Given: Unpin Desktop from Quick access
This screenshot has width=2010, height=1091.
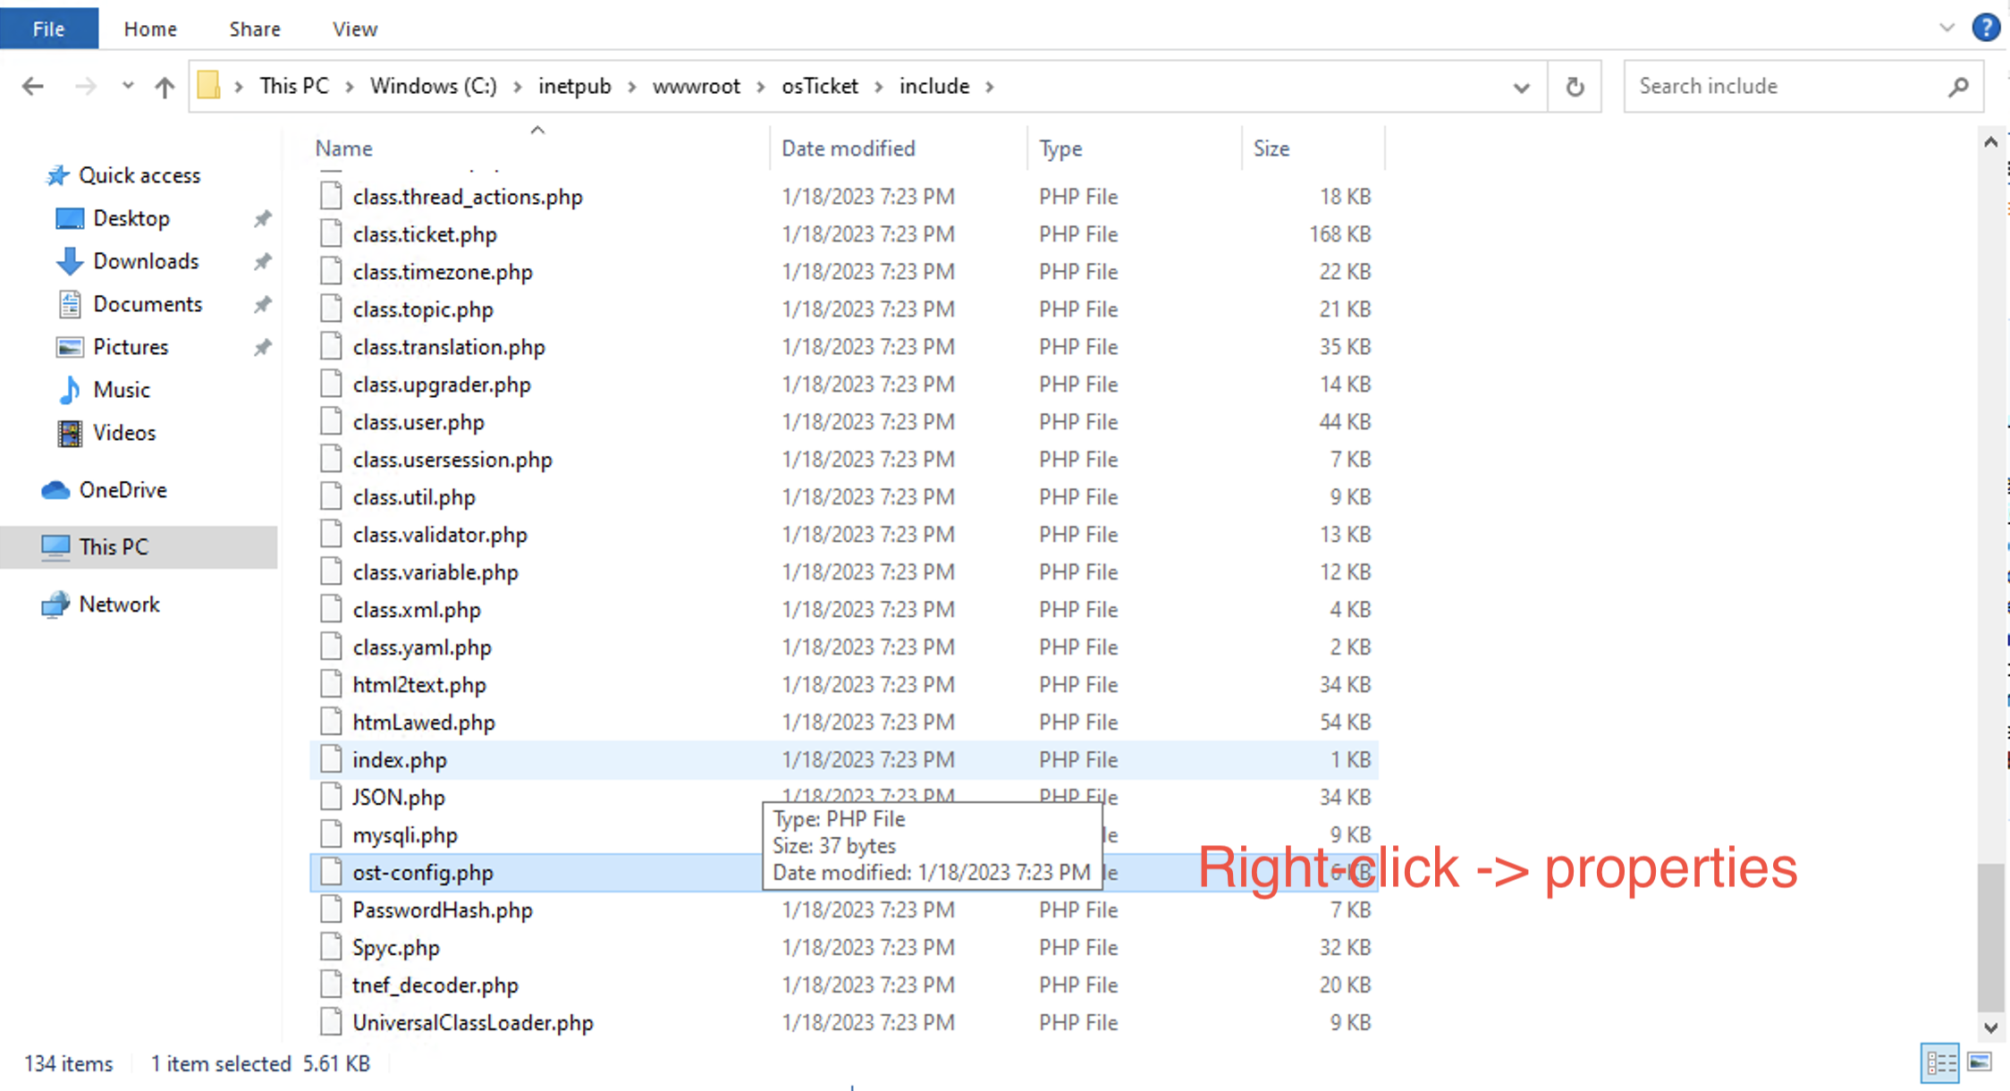Looking at the screenshot, I should 262,218.
